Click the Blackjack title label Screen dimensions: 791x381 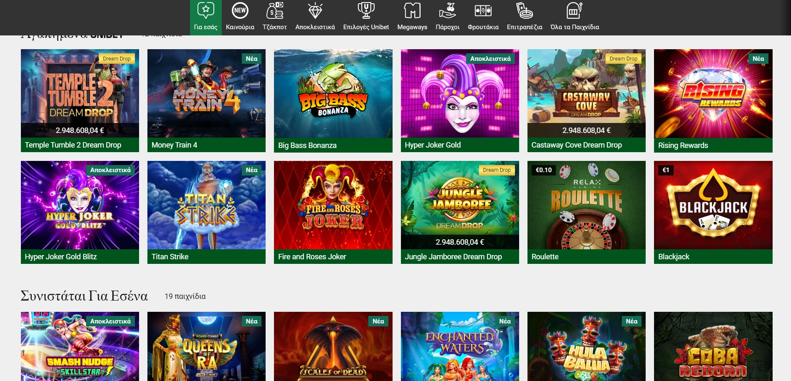point(674,257)
